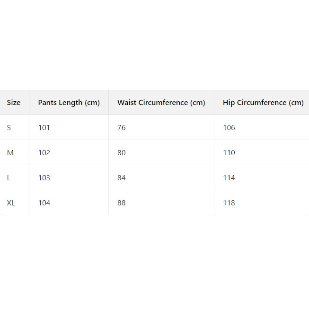Select the Waist Circumference (cm) header

(x=161, y=103)
